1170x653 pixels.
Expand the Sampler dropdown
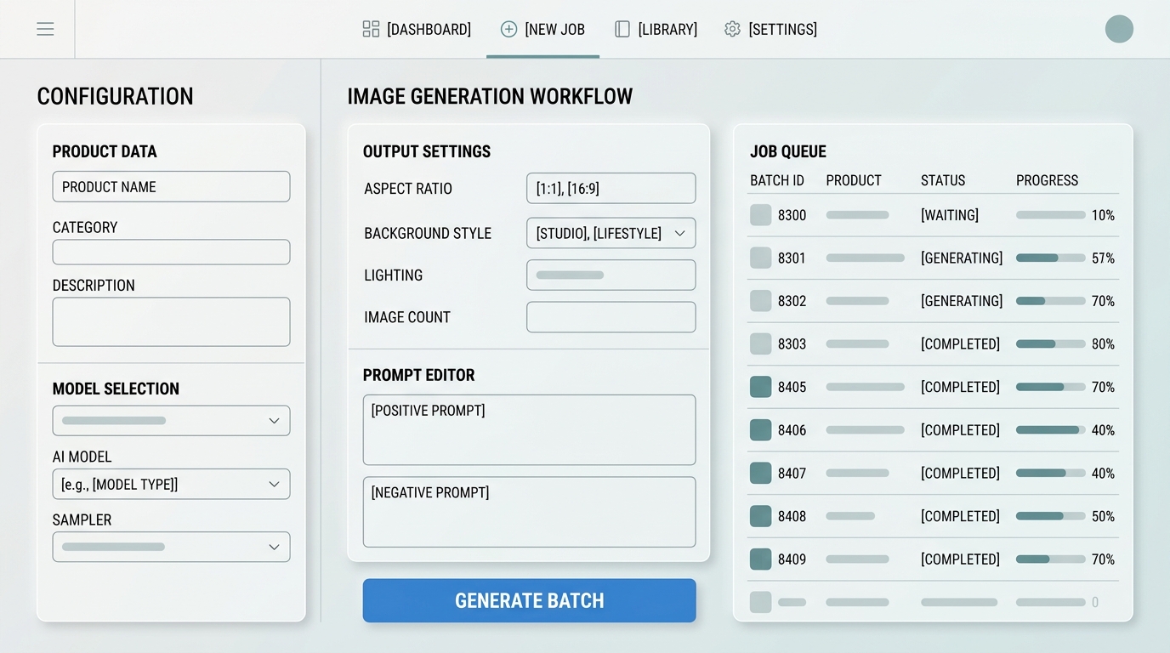pyautogui.click(x=171, y=547)
